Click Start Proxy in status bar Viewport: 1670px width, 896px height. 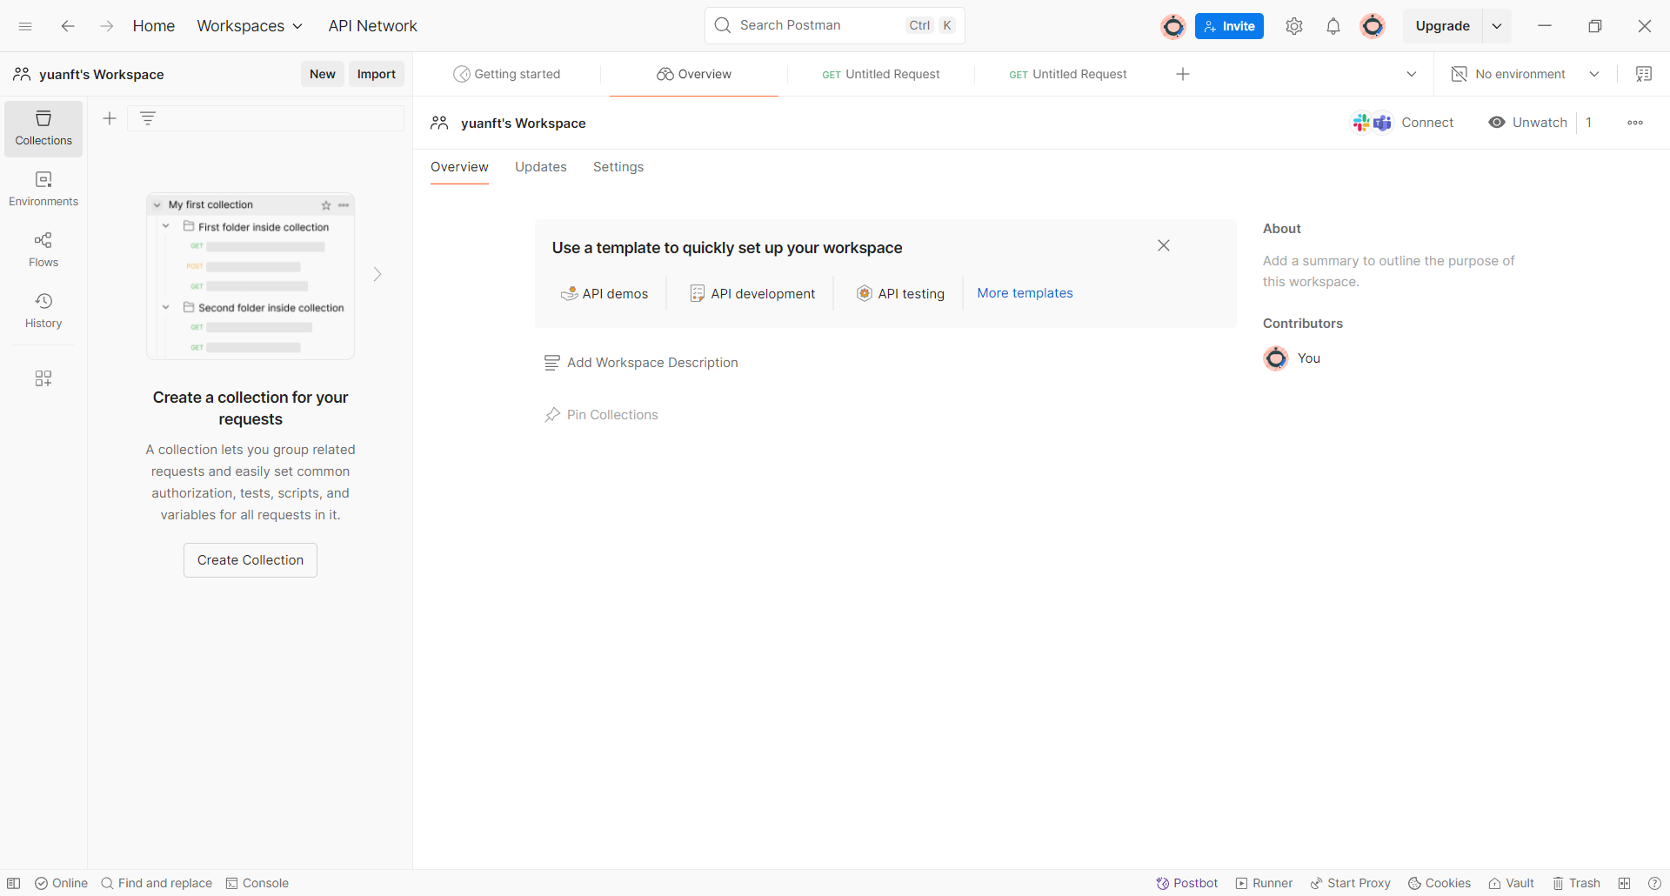click(x=1350, y=883)
